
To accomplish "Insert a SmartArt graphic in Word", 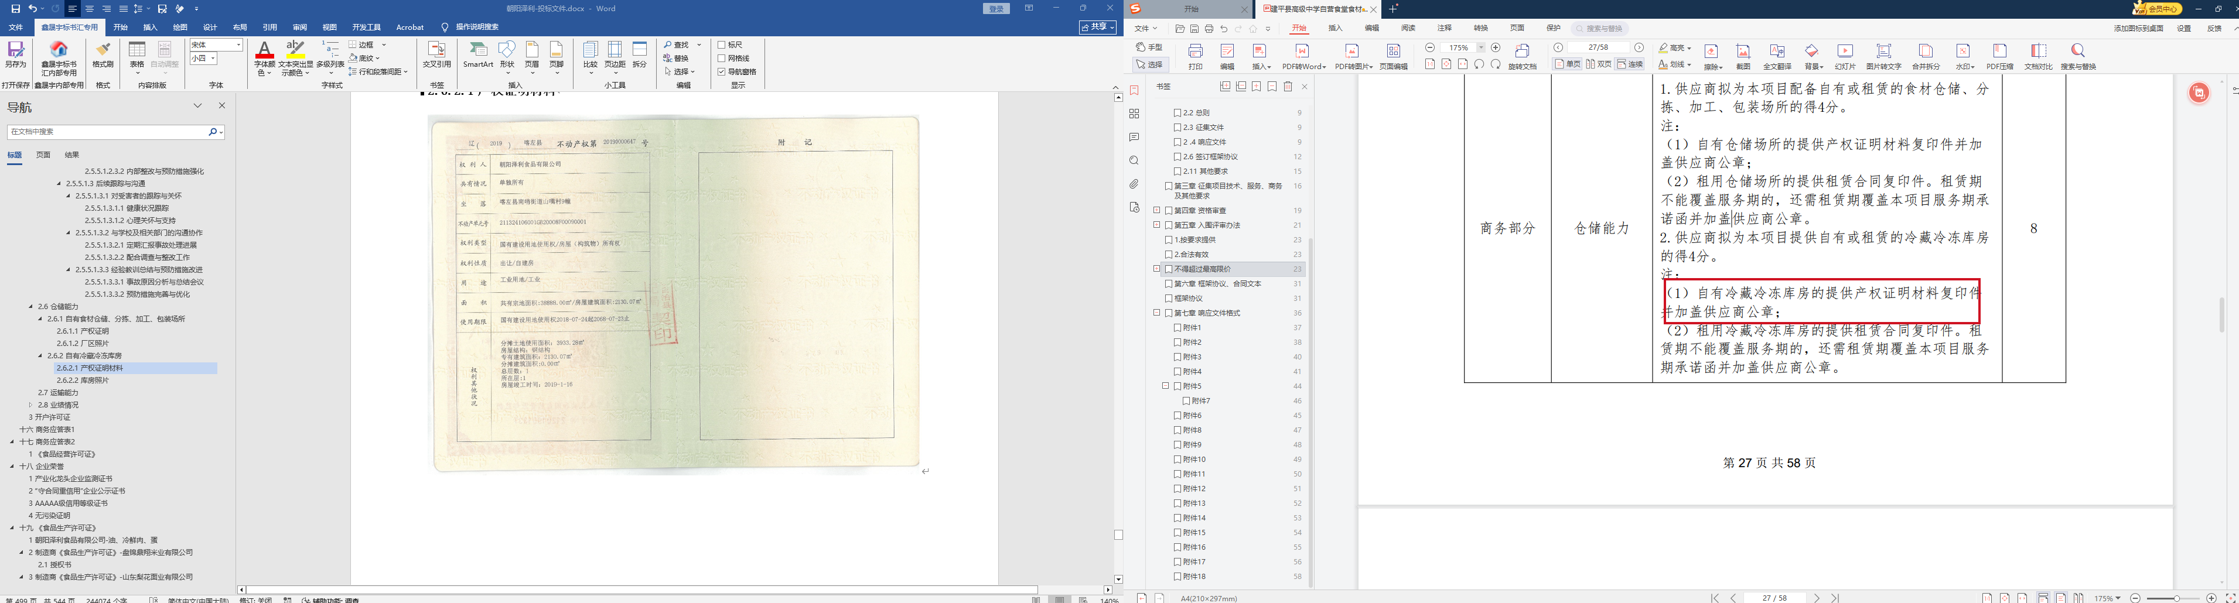I will (x=478, y=53).
